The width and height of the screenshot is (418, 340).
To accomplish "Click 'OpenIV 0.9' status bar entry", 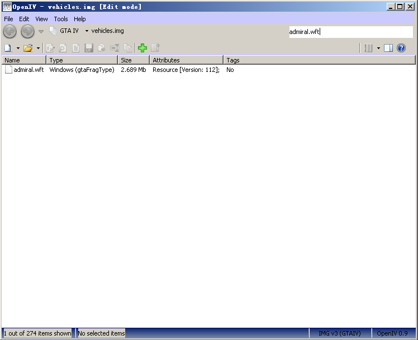I will [392, 333].
